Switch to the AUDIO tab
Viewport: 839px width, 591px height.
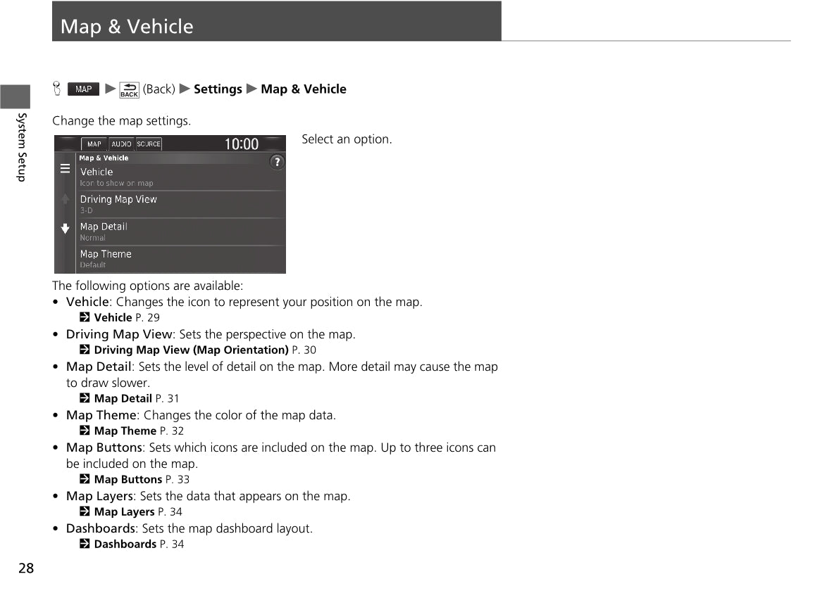[x=121, y=144]
